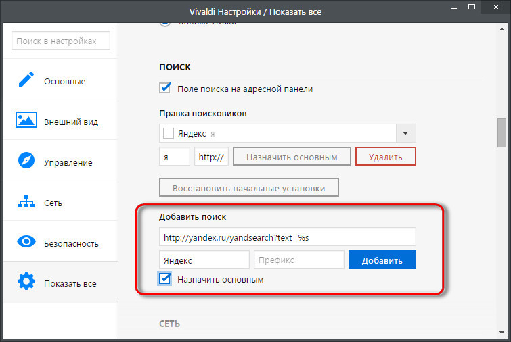Click the vertical scrollbar thumb
The height and width of the screenshot is (342, 511).
[502, 132]
